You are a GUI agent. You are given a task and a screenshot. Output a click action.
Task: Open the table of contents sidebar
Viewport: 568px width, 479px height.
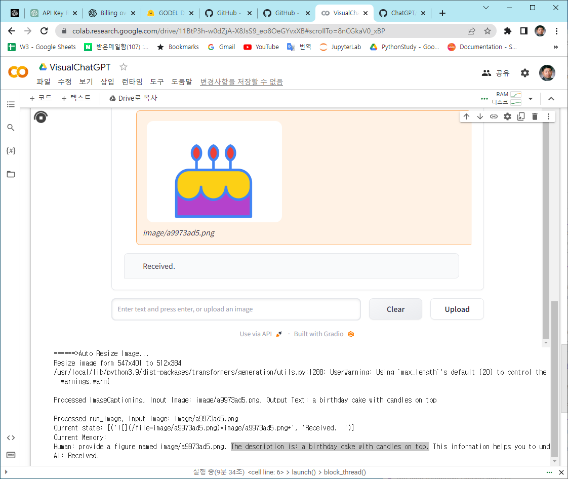(11, 104)
